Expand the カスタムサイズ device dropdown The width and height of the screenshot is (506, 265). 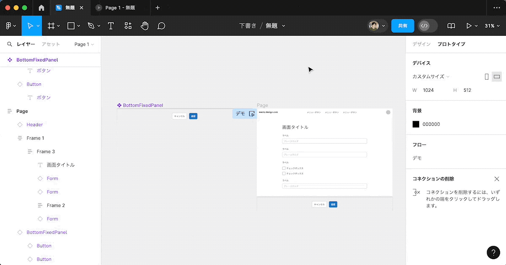point(431,77)
